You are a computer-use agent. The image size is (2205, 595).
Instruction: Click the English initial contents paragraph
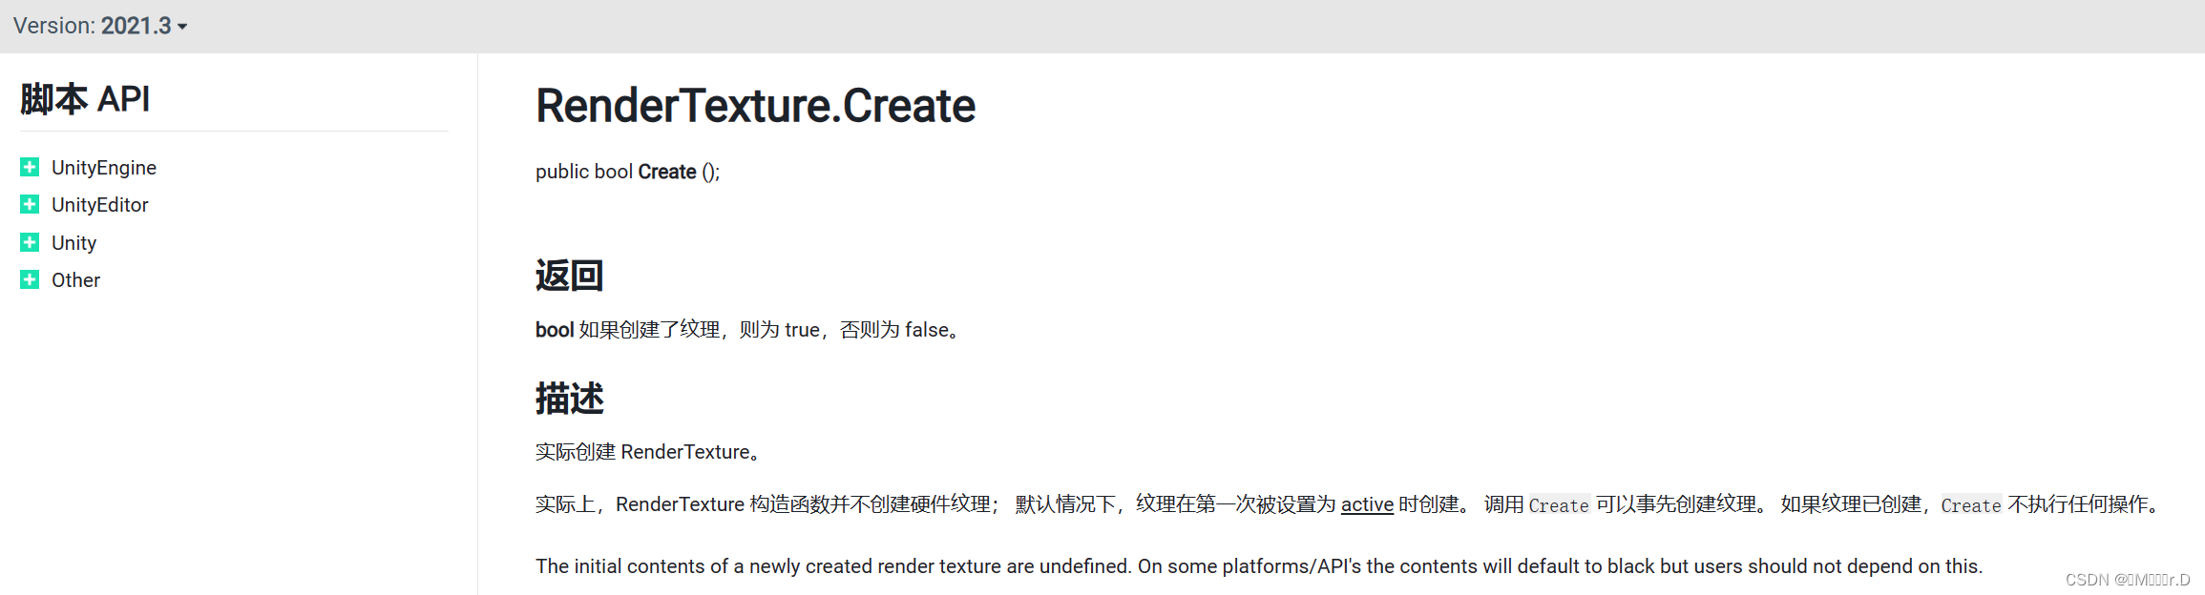pos(1258,566)
